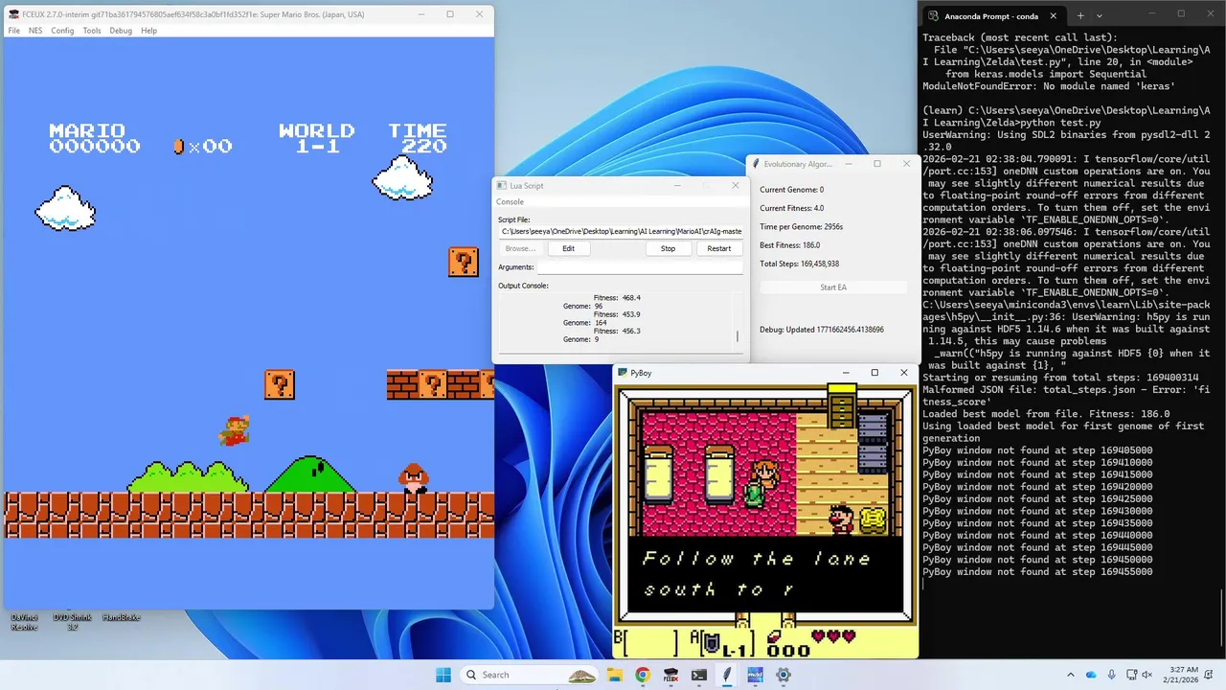The width and height of the screenshot is (1226, 690).
Task: Click the 'Debug: Updated 1771662456.4138696' text
Action: click(x=822, y=330)
